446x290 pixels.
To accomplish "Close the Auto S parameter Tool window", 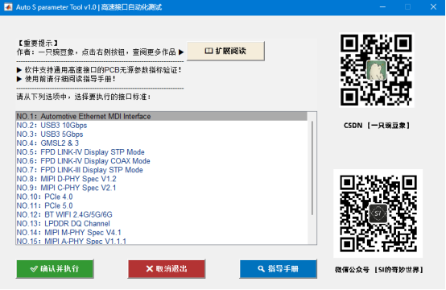I will pos(433,7).
